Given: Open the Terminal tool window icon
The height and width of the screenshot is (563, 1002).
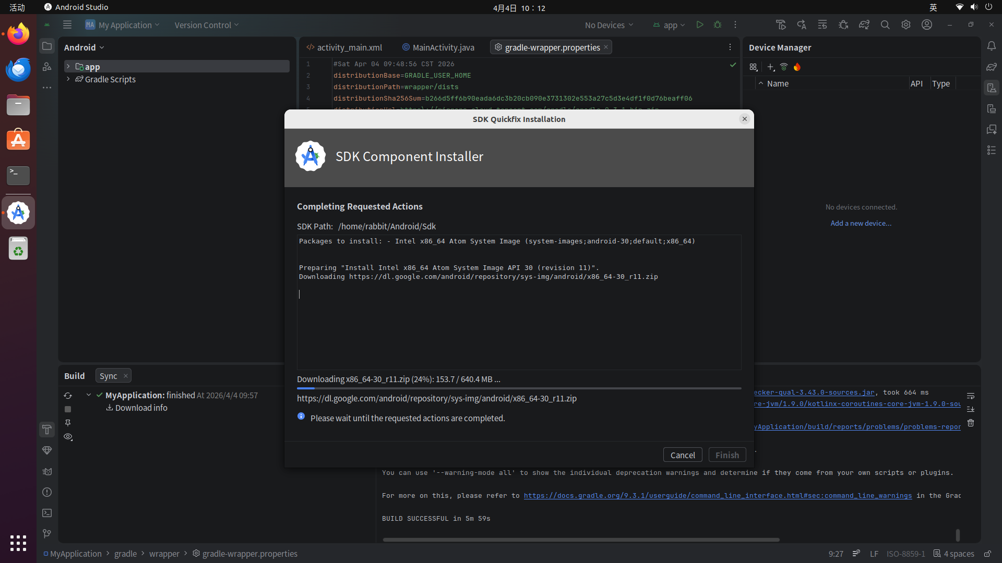Looking at the screenshot, I should 47,513.
